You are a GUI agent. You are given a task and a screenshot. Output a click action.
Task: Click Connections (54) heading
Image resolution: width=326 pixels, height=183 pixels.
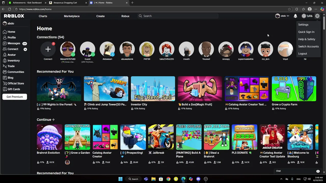click(50, 37)
